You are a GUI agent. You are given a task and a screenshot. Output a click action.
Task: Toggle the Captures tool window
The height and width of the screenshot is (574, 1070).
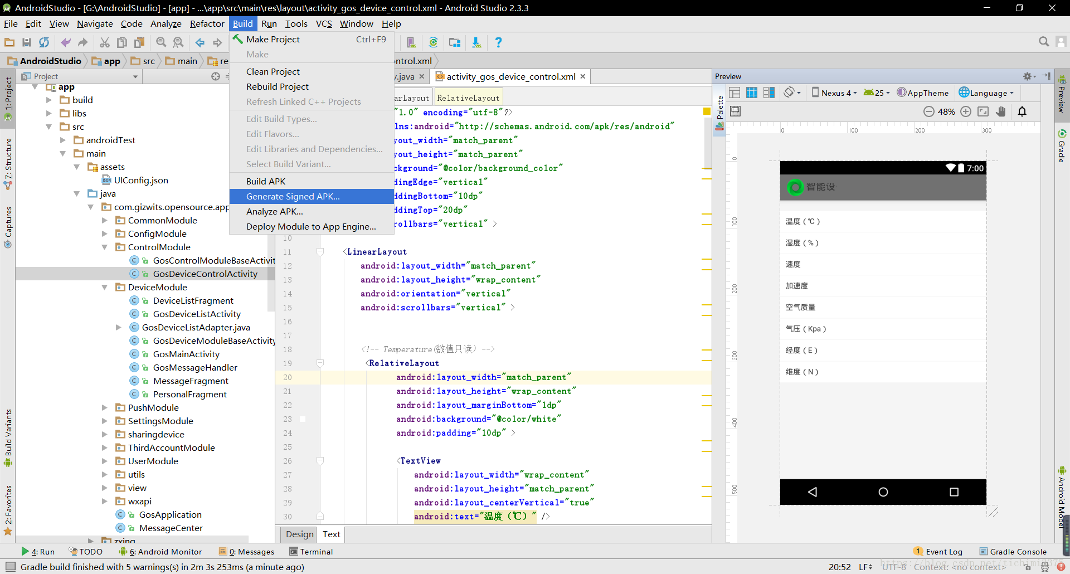[8, 227]
